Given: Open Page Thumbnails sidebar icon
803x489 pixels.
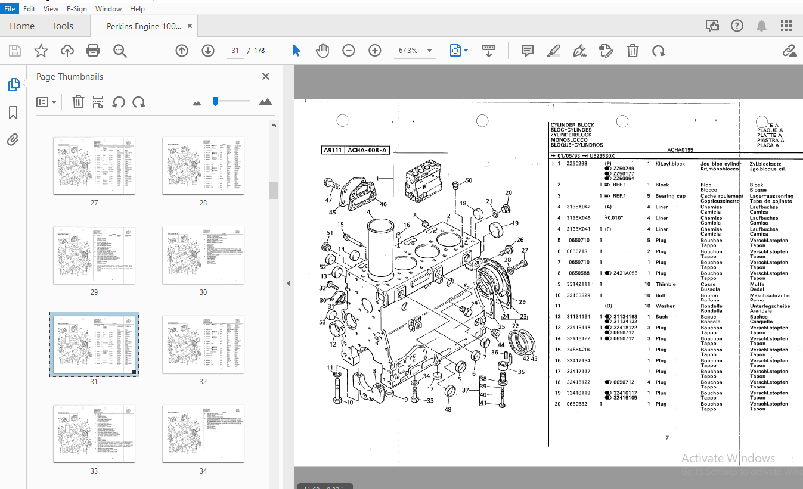Looking at the screenshot, I should point(13,85).
